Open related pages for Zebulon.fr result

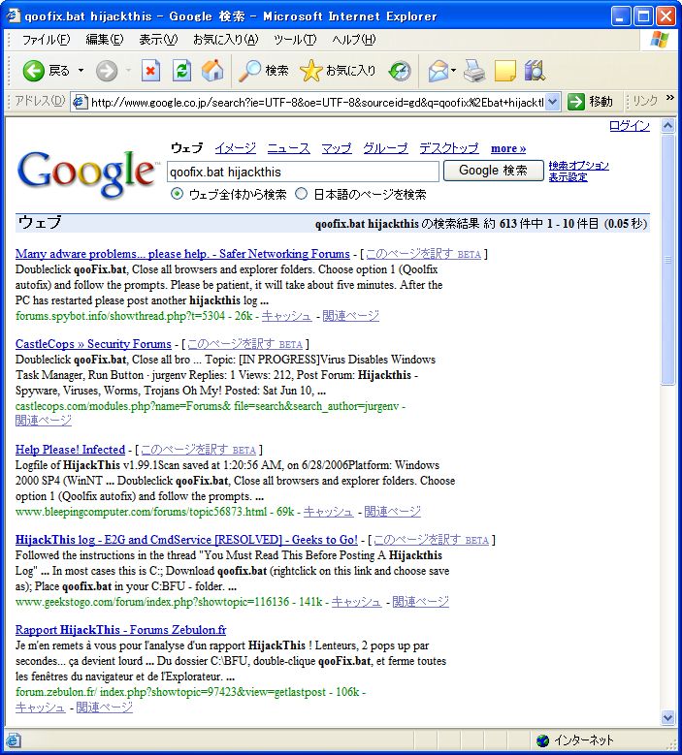click(x=104, y=708)
